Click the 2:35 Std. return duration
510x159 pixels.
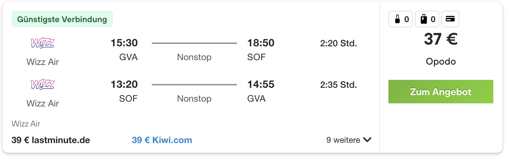tap(338, 85)
